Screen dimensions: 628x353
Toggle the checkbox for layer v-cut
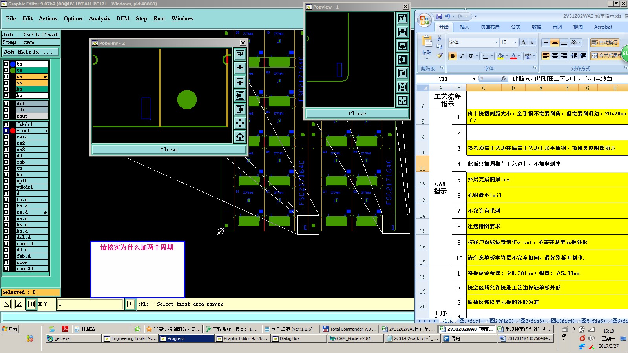click(x=6, y=131)
